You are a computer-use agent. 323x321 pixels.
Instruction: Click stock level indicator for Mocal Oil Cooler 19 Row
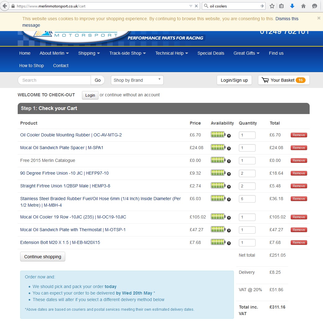(218, 217)
